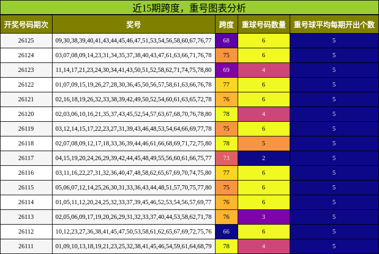This screenshot has height=254, width=379.
Task: Click repeat count 2 for issue 26117
Action: pos(264,158)
